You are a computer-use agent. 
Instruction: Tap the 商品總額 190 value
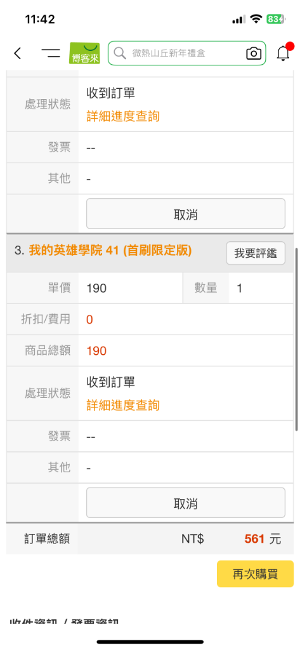pyautogui.click(x=96, y=351)
